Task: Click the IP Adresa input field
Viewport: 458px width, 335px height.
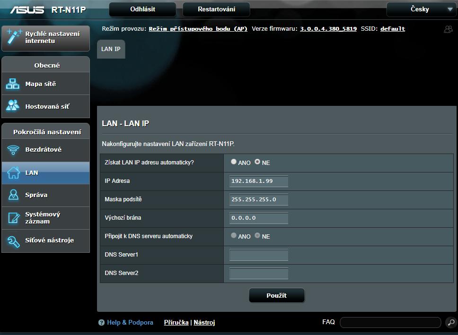Action: 258,181
